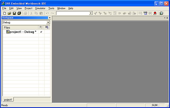Screen dimensions: 170x108
Task: Click the Redo arrow icon
Action: [x=52, y=13]
